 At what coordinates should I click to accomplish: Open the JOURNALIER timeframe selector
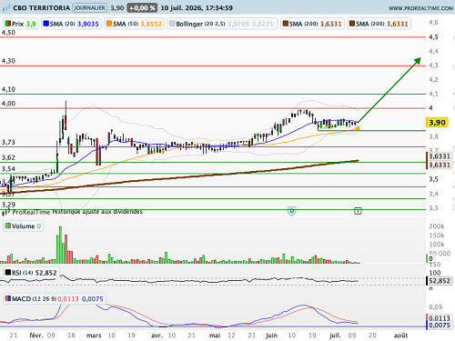[89, 8]
